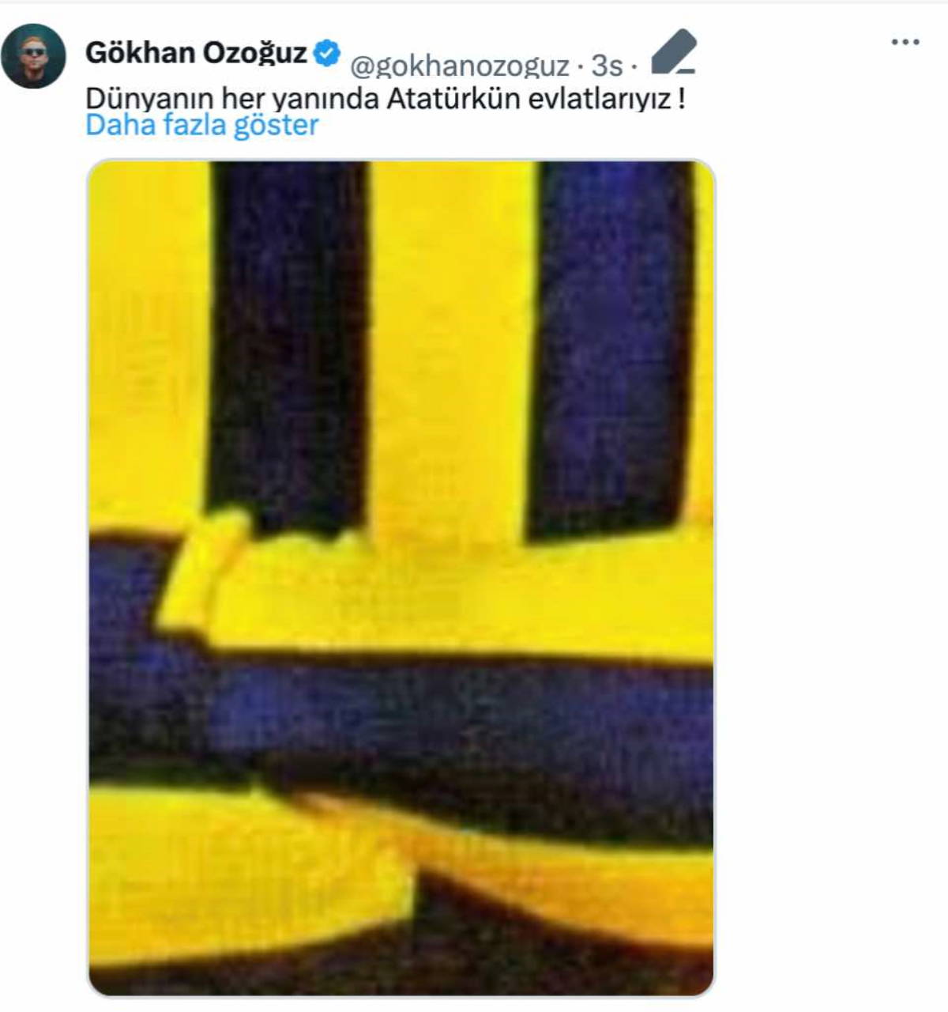Open the yellow and navy striped image
The image size is (948, 1012).
pos(401,578)
